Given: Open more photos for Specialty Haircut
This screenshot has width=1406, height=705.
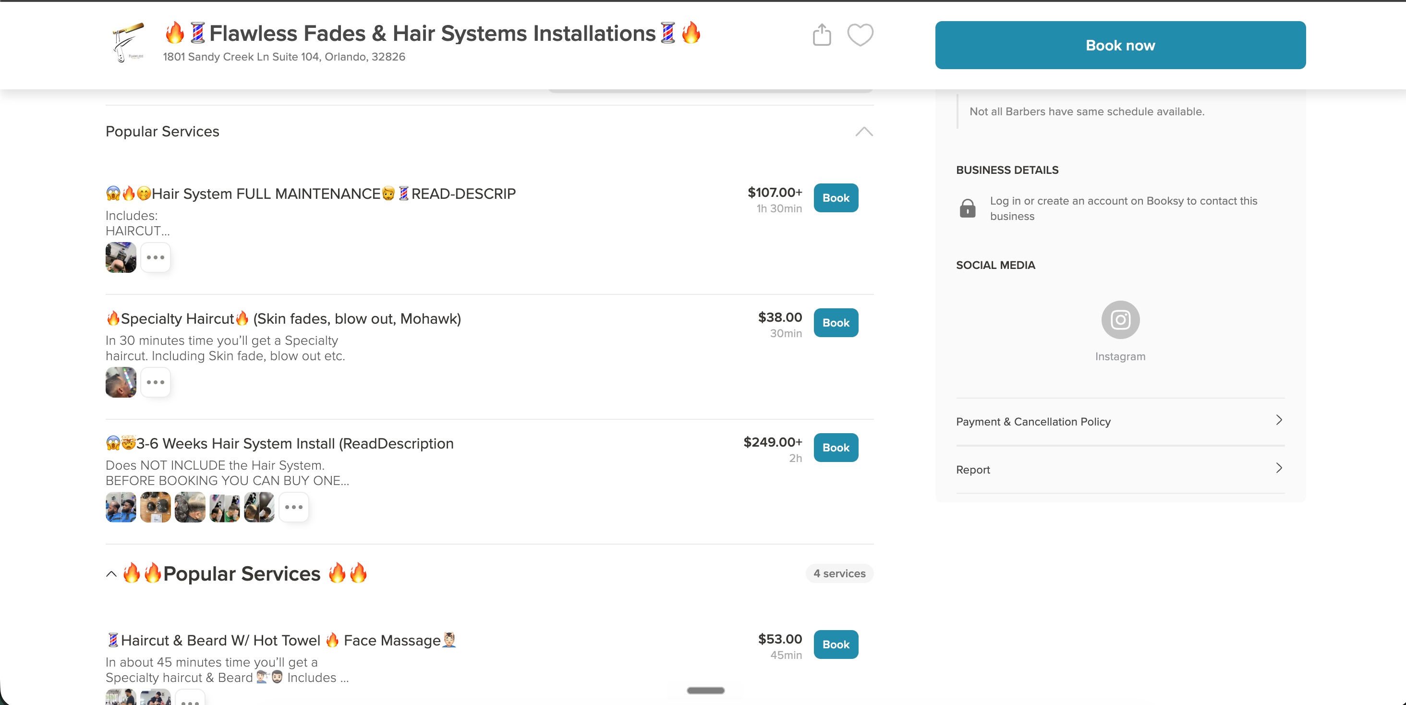Looking at the screenshot, I should 156,382.
